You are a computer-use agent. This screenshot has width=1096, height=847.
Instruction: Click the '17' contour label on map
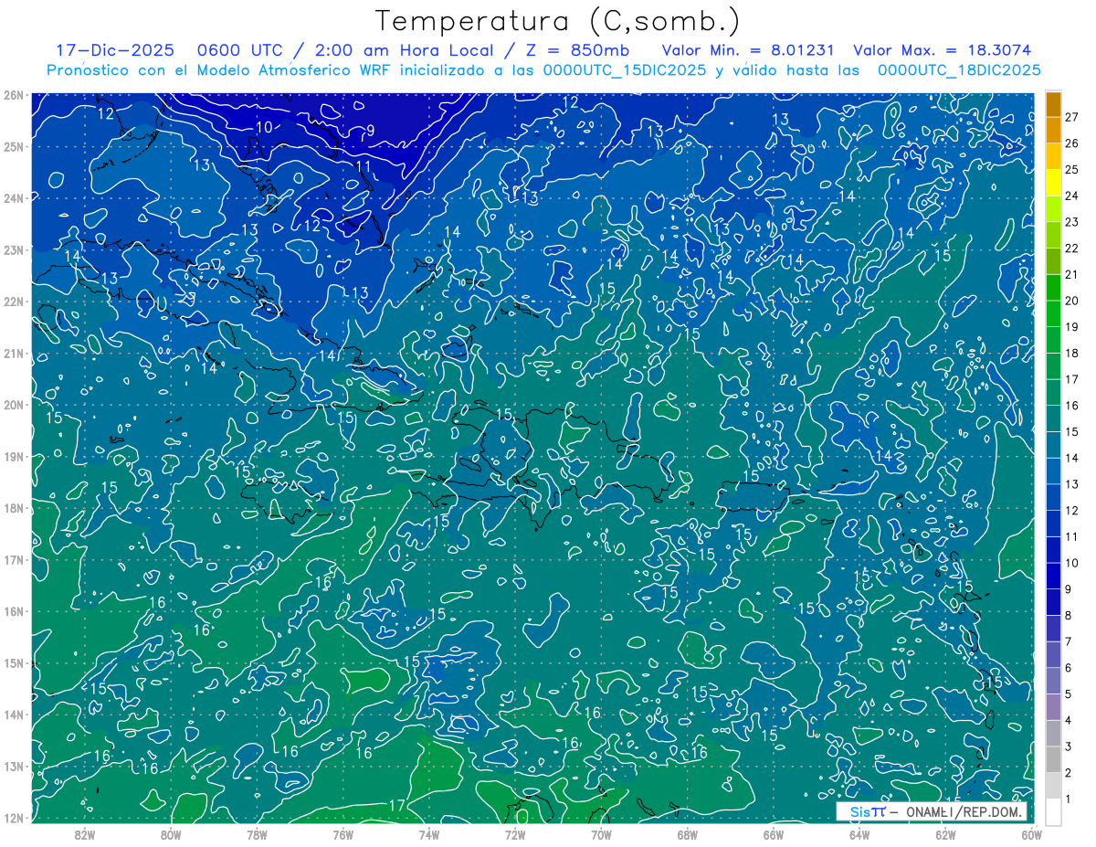point(397,805)
